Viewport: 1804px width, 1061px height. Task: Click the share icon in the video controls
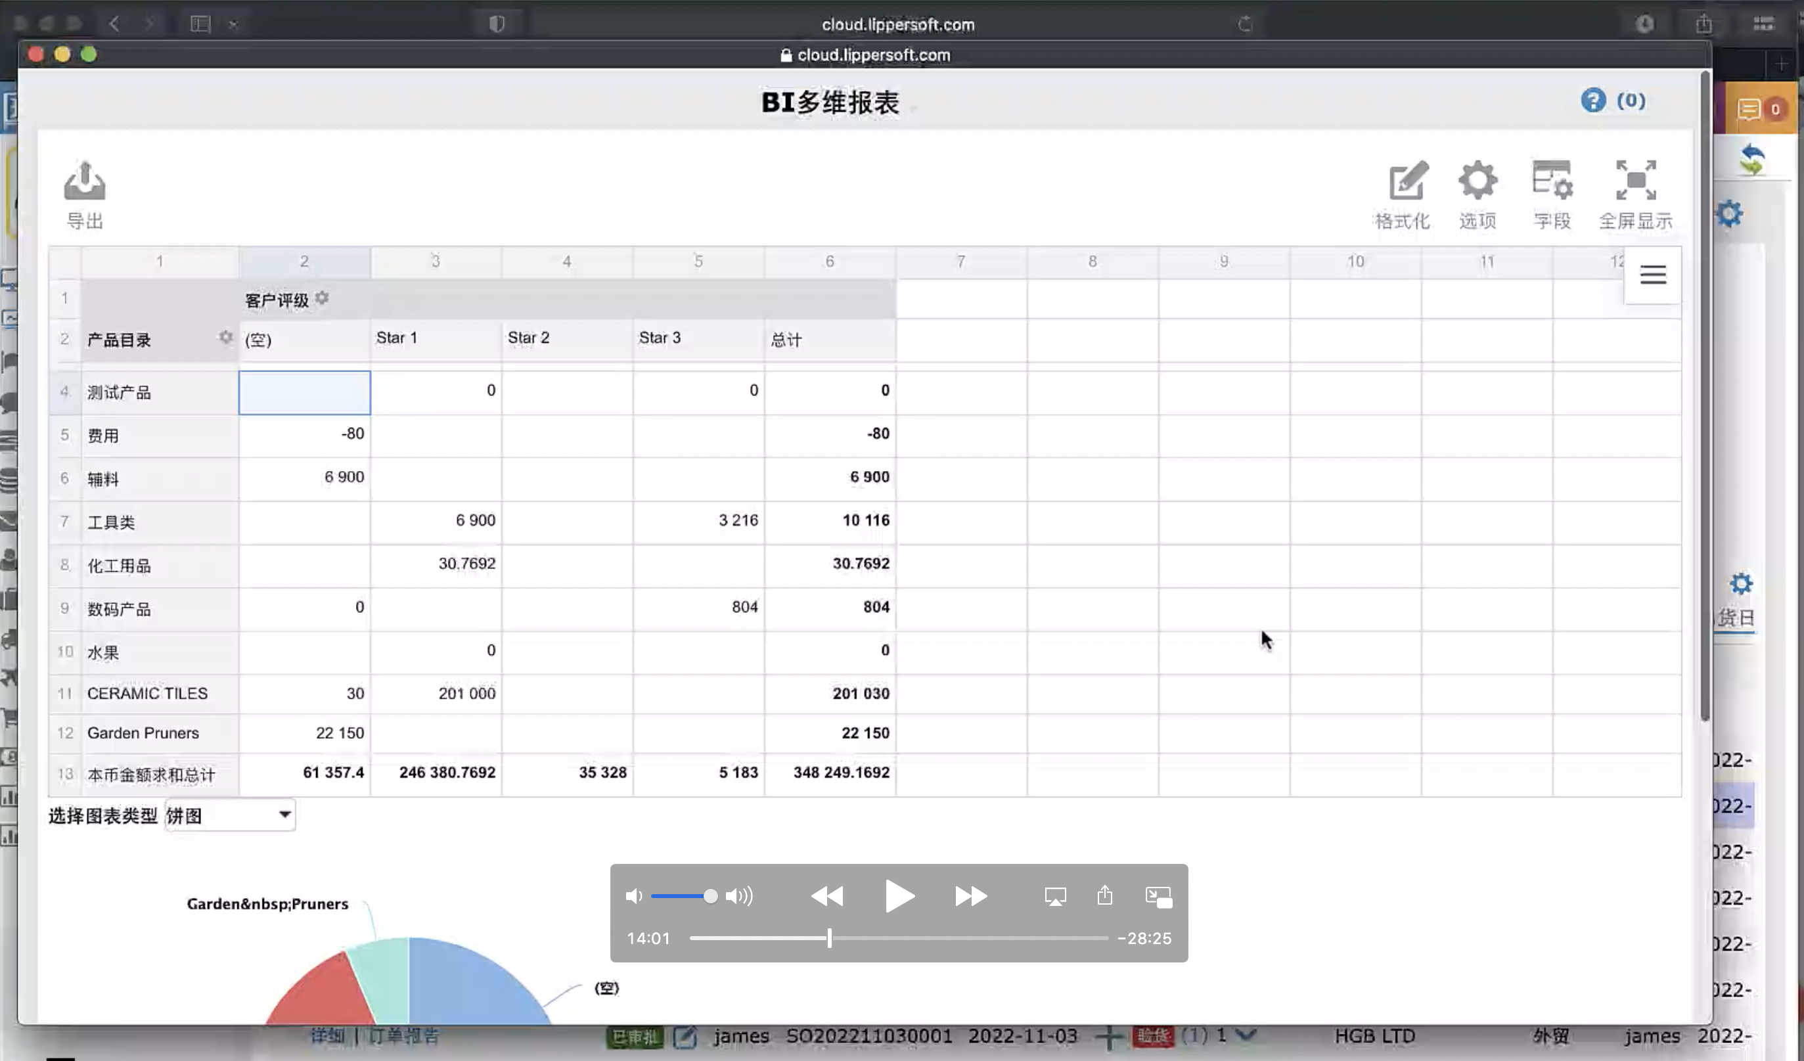[1104, 895]
